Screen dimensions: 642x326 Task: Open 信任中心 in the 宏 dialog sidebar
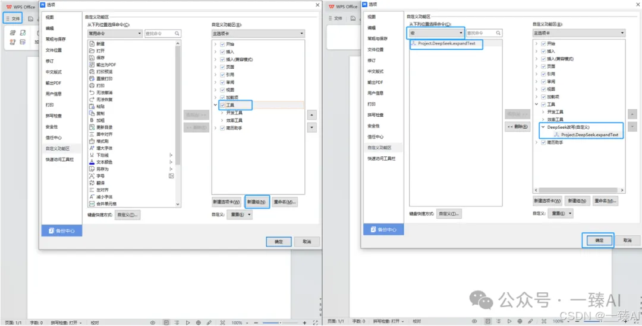pos(375,137)
